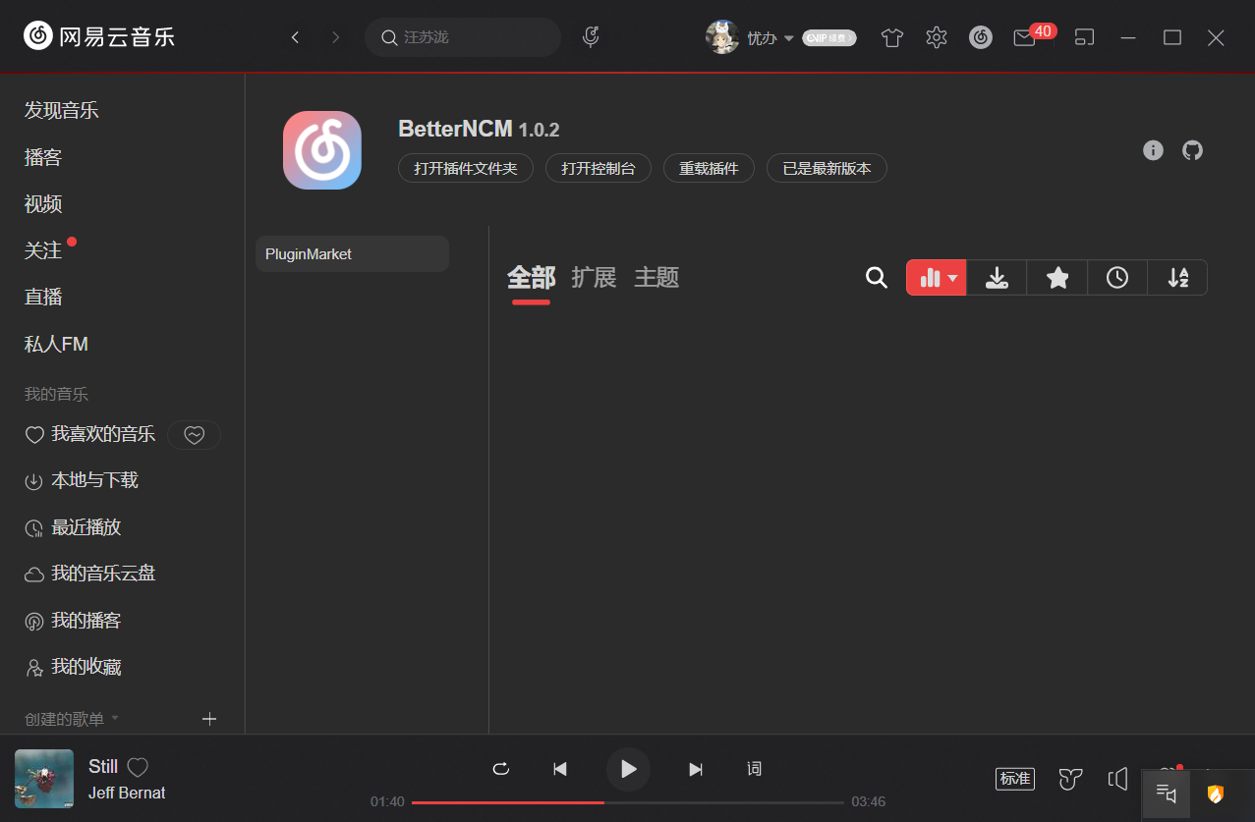Image resolution: width=1255 pixels, height=822 pixels.
Task: Open the user avatar profile
Action: [x=722, y=37]
